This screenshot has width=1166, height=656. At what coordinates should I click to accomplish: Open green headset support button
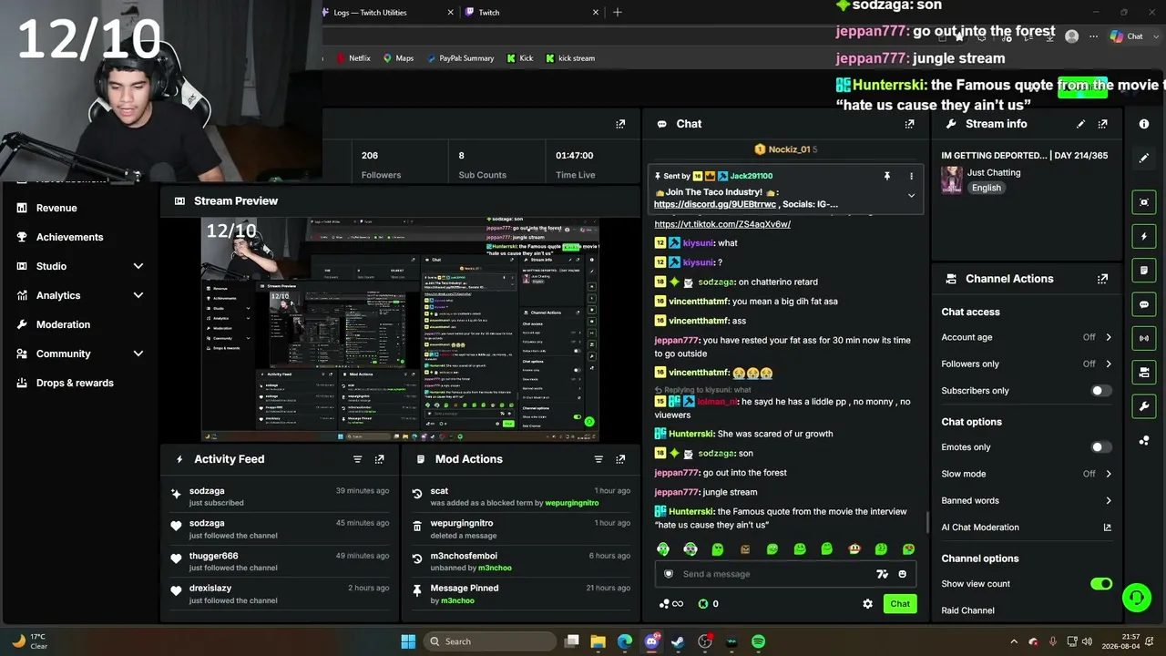tap(1136, 598)
